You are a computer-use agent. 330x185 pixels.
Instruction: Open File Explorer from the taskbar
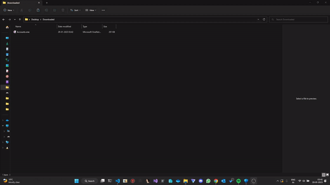click(185, 181)
